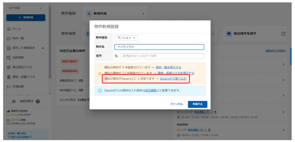The height and width of the screenshot is (142, 295).
Task: Click the cloud icon beside ファイル容量
Action: point(8,120)
